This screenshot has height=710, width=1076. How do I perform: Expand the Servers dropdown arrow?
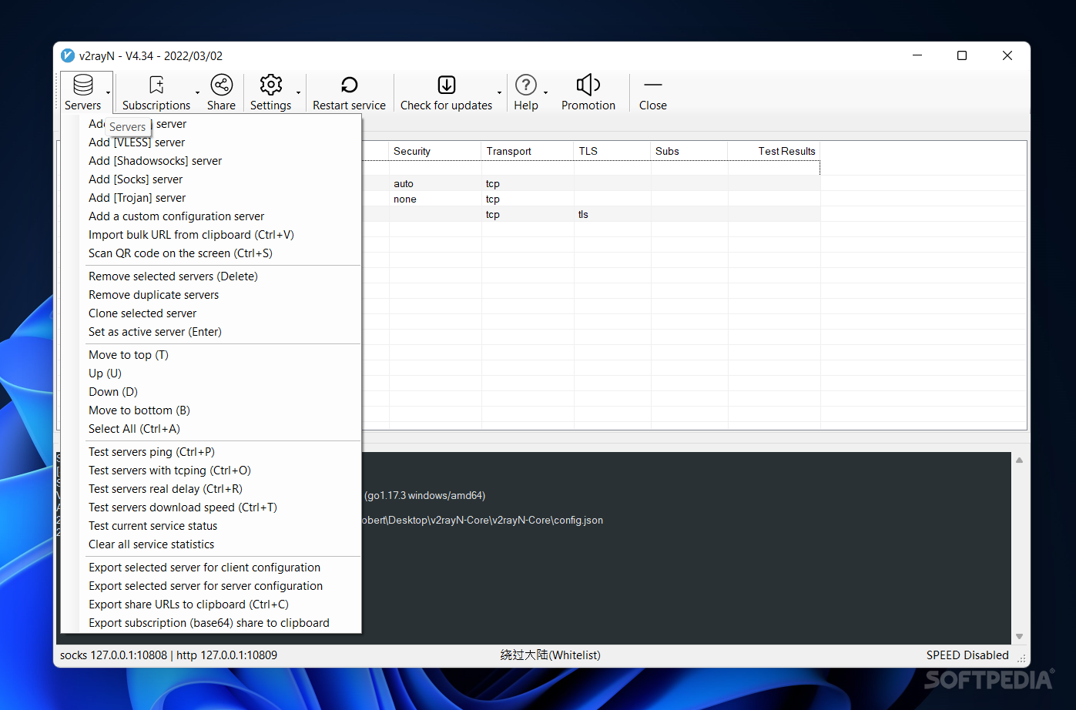109,92
